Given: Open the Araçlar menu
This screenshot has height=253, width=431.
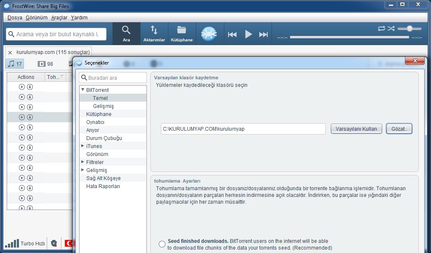Looking at the screenshot, I should 59,18.
